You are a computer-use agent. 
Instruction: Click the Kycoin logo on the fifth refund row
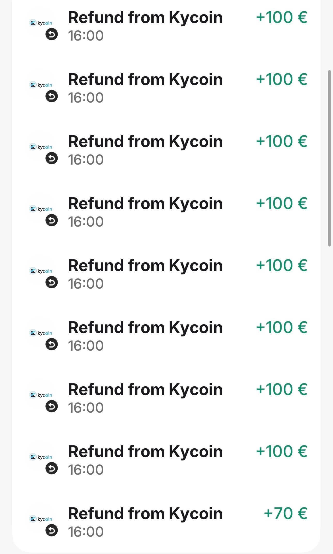[x=41, y=271]
